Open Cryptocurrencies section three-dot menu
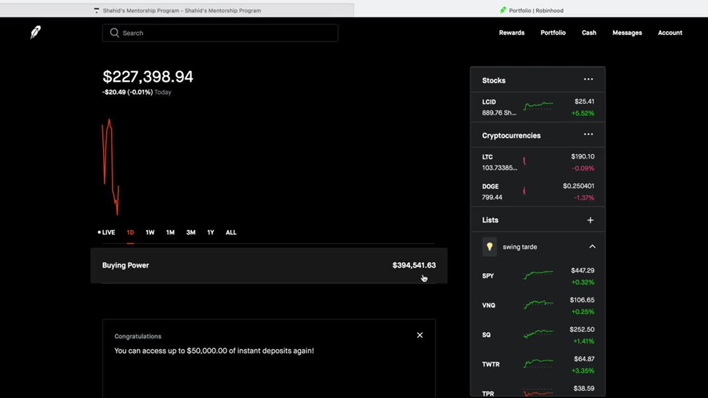 point(589,134)
